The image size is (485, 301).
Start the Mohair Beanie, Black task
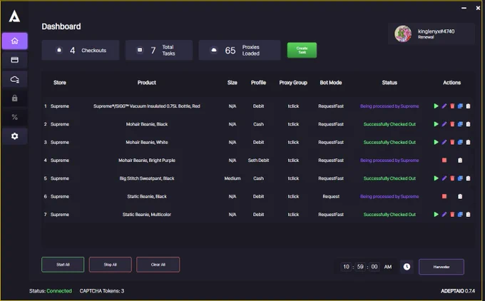coord(436,124)
